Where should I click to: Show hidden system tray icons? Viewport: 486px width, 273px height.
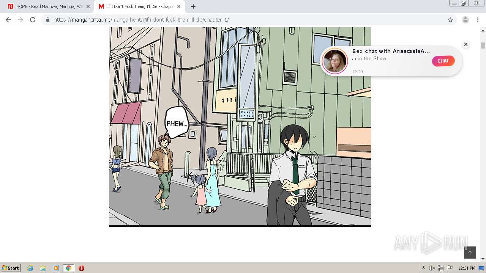[x=423, y=268]
